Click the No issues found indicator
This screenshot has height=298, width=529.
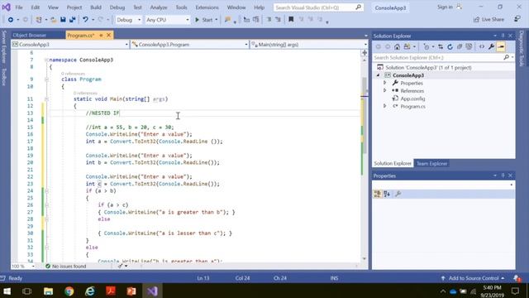click(x=65, y=267)
